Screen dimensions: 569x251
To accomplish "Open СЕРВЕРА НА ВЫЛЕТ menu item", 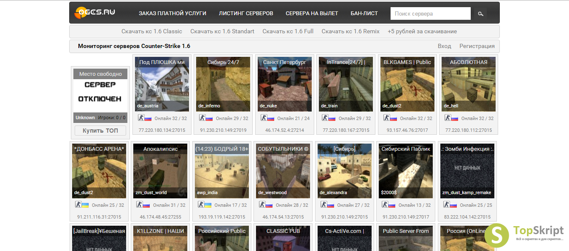I will pos(312,13).
